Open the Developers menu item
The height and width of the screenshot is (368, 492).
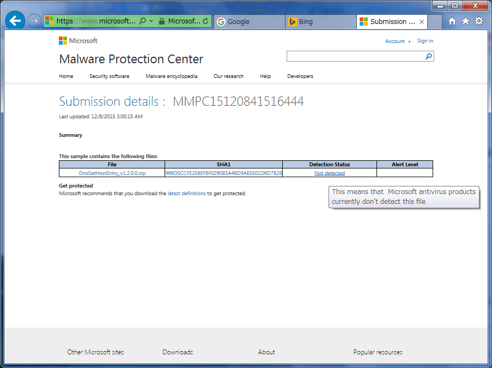point(300,76)
